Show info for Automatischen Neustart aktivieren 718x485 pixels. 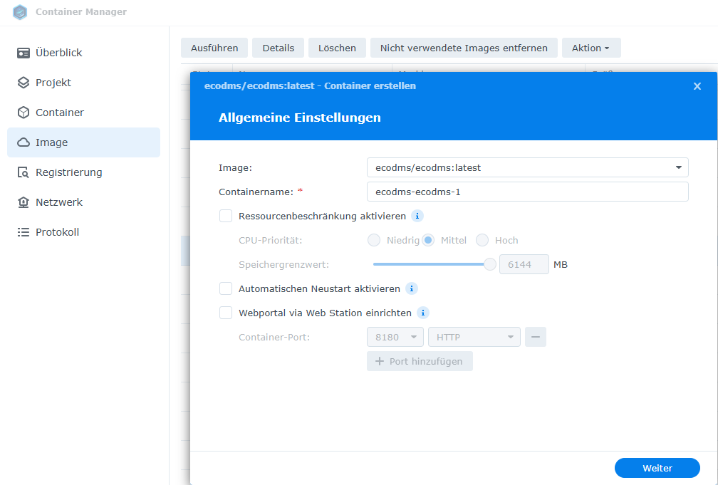[411, 288]
